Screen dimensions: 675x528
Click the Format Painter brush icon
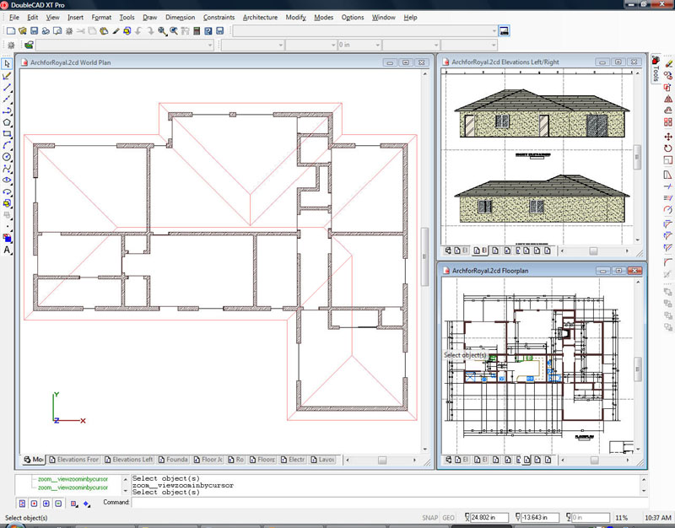(x=116, y=30)
